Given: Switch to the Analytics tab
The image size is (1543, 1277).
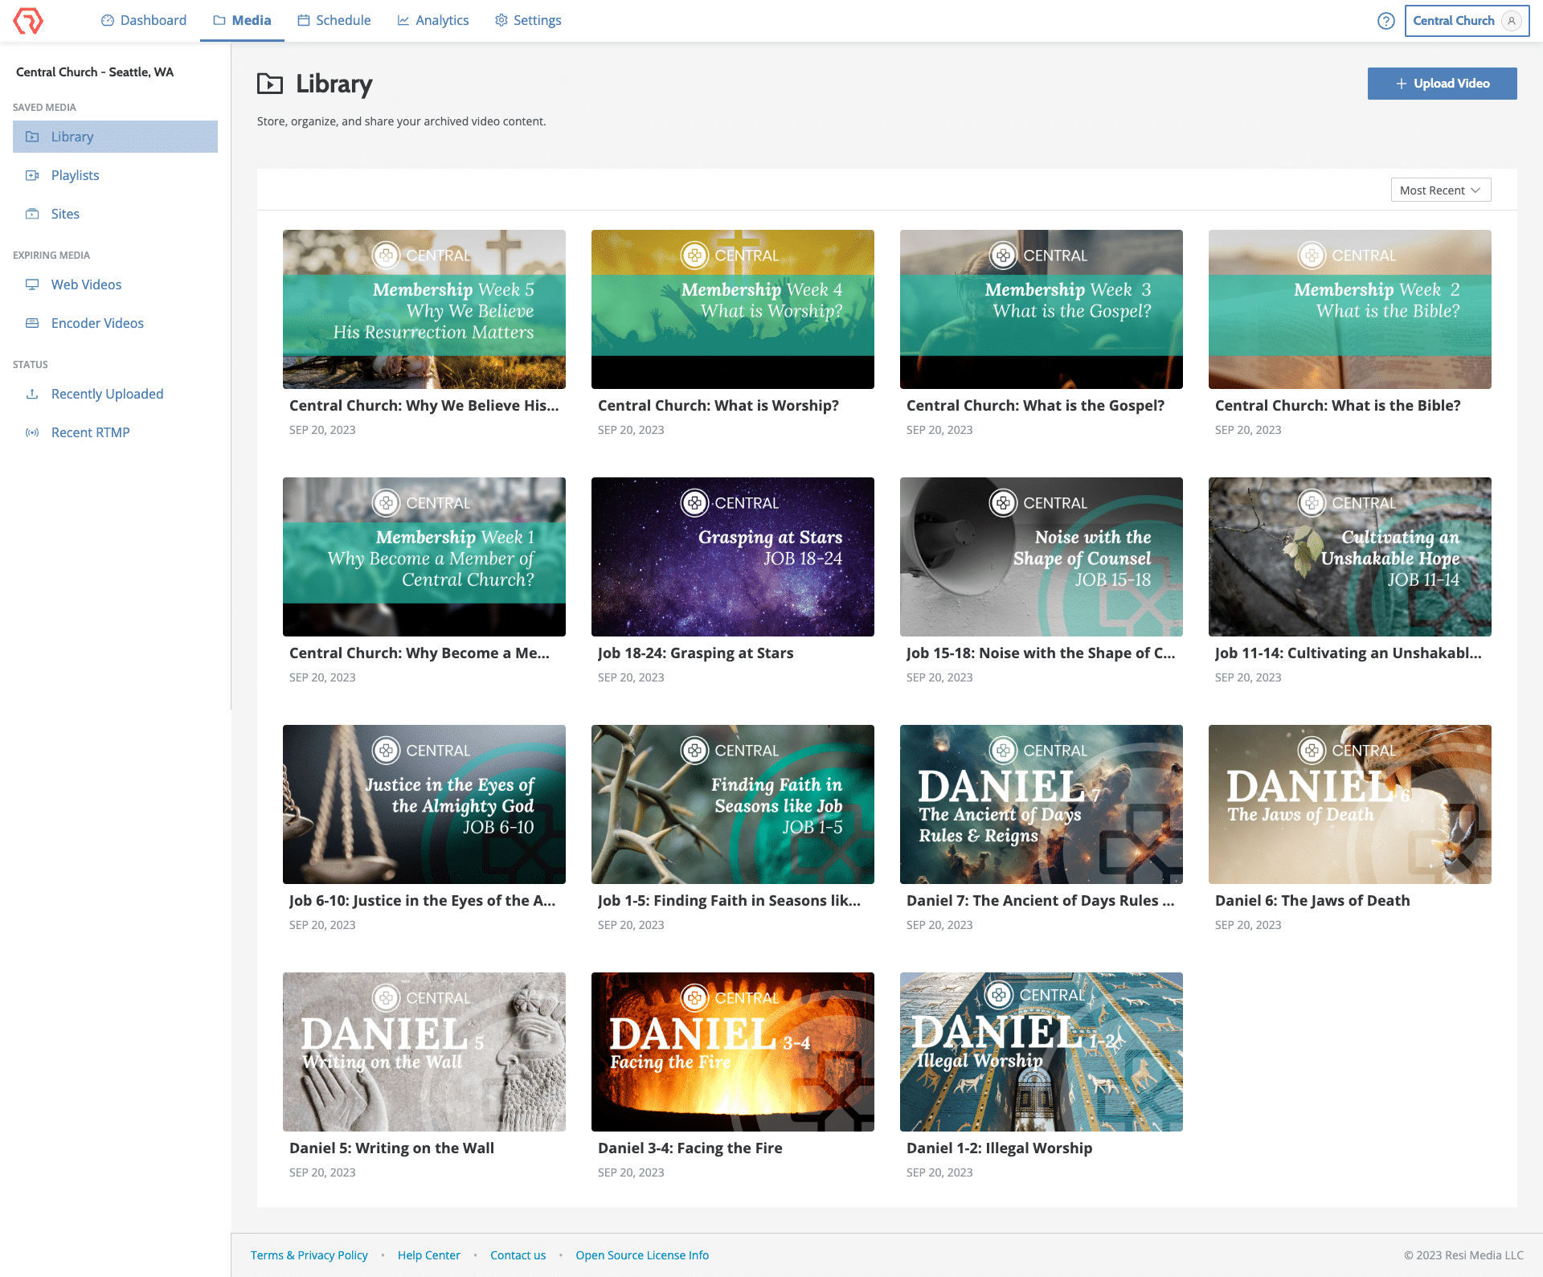Looking at the screenshot, I should (433, 20).
